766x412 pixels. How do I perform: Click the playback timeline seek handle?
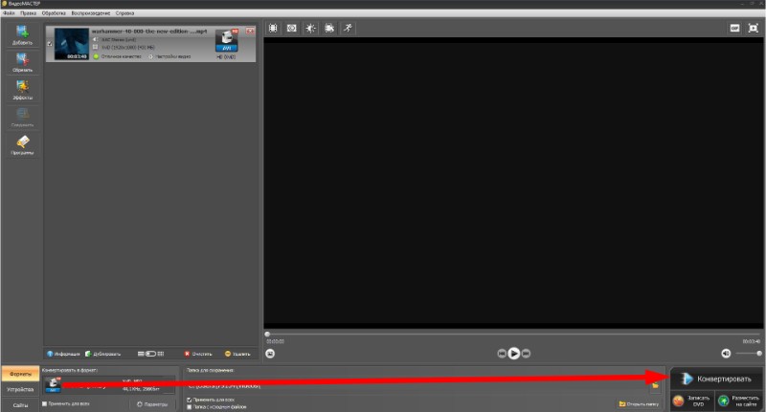pyautogui.click(x=267, y=335)
